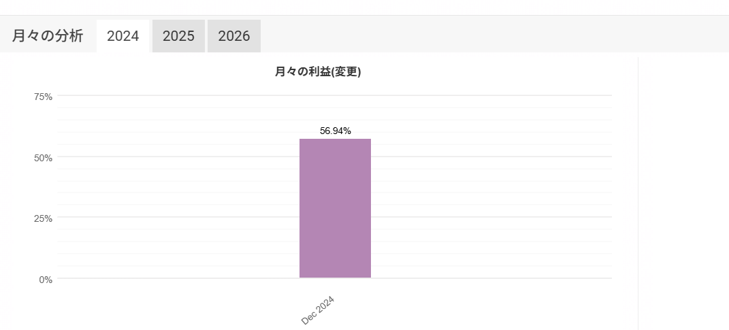The height and width of the screenshot is (330, 729).
Task: Click the 56.94% data label
Action: pyautogui.click(x=336, y=131)
